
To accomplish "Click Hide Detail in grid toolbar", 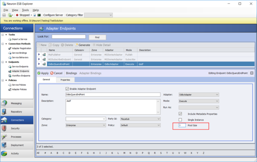I will [x=102, y=45].
